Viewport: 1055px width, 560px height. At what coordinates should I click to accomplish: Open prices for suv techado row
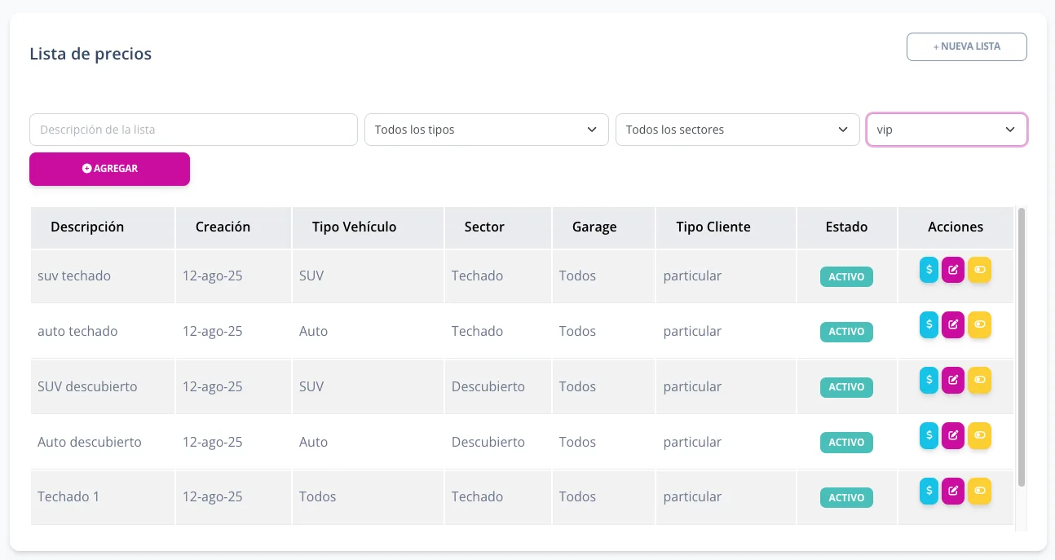click(929, 270)
